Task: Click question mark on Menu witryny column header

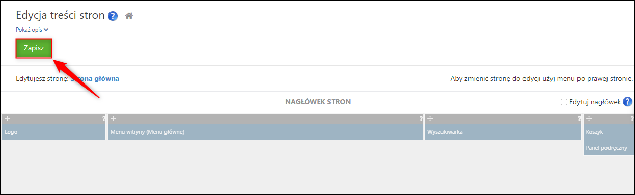Action: pos(421,119)
